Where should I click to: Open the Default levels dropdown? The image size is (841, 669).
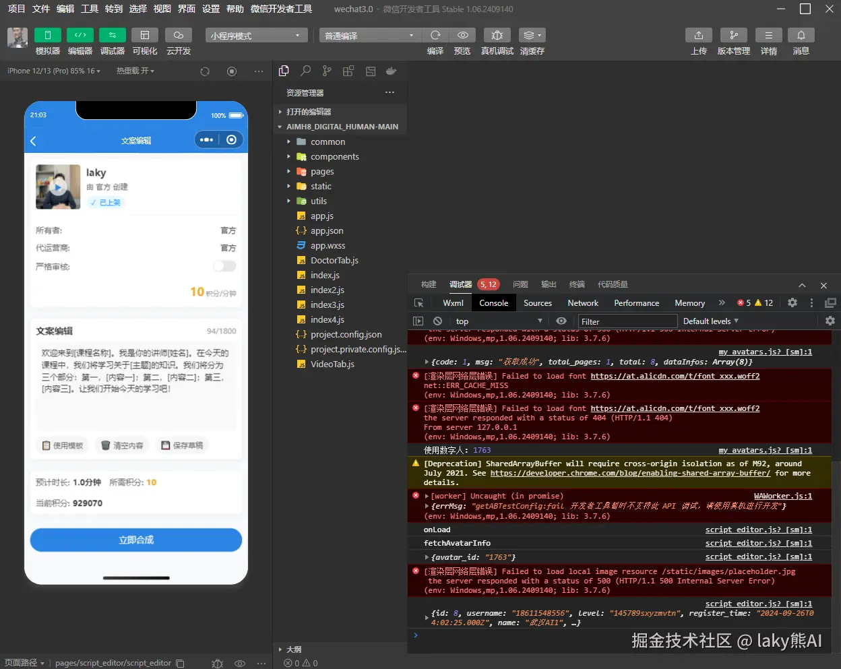click(711, 321)
